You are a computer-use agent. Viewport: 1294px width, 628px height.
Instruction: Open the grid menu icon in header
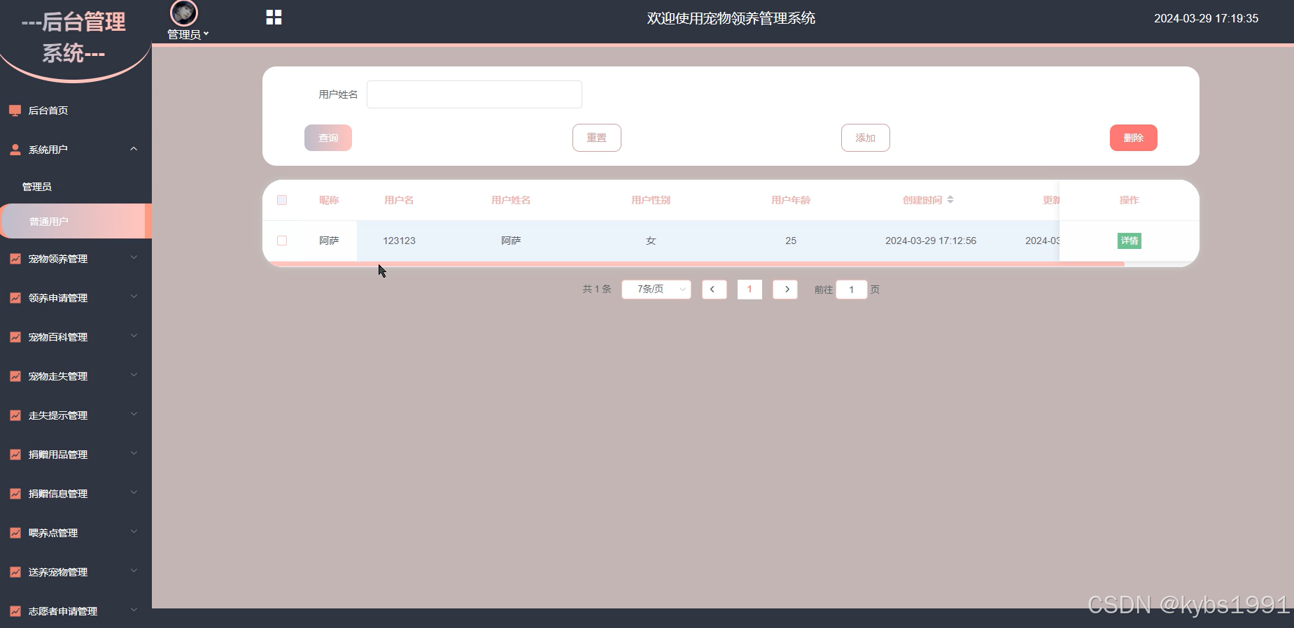point(274,17)
